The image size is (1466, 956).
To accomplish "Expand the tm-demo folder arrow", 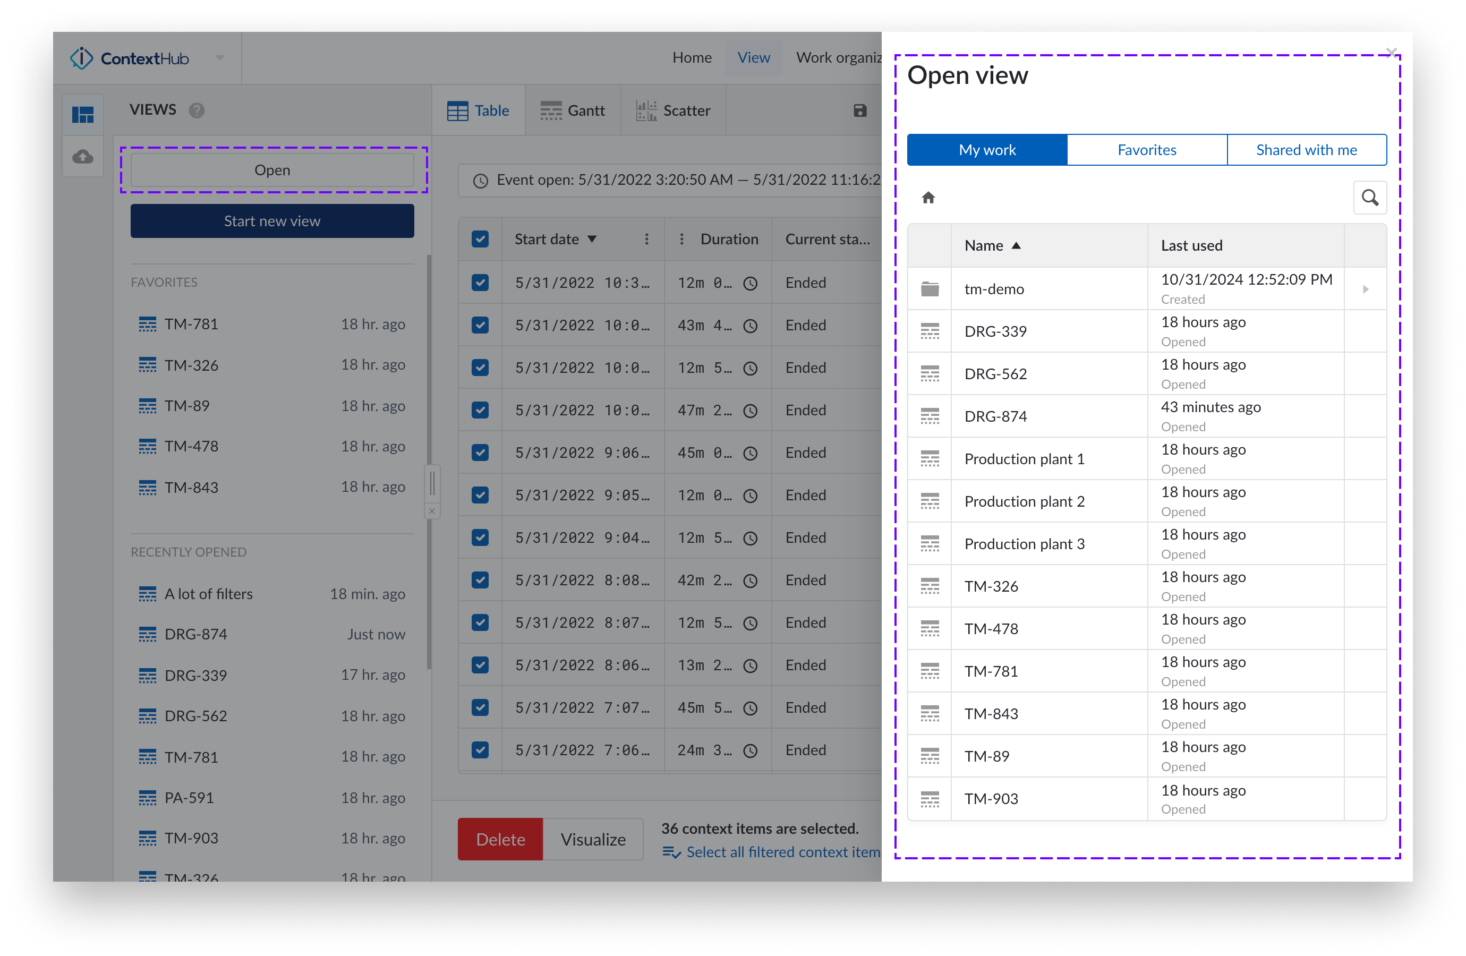I will tap(1365, 289).
